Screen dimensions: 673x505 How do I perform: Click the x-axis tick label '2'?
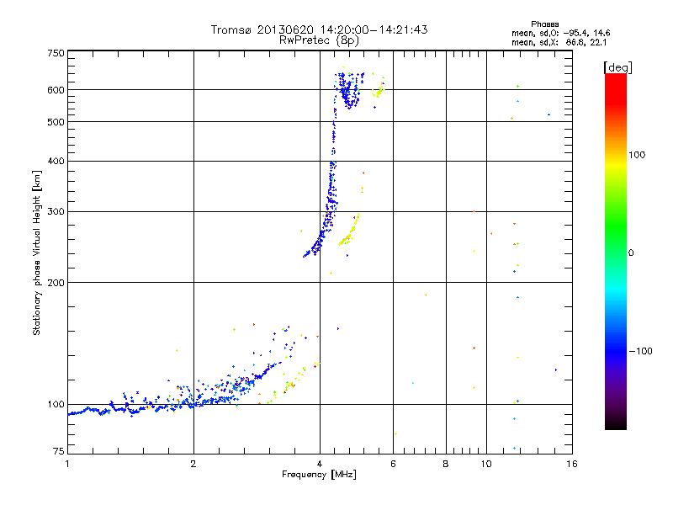pos(193,464)
